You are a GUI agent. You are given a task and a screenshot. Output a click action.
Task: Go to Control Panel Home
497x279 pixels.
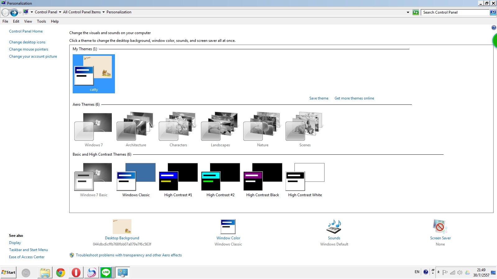coord(26,31)
